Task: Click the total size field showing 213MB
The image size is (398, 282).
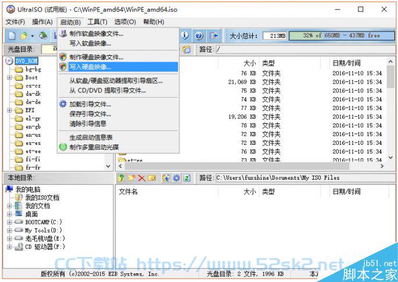Action: point(275,36)
